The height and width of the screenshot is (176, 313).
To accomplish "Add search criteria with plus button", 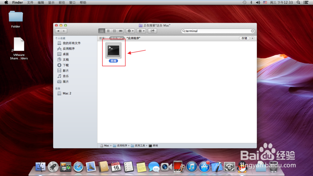I will [x=253, y=38].
